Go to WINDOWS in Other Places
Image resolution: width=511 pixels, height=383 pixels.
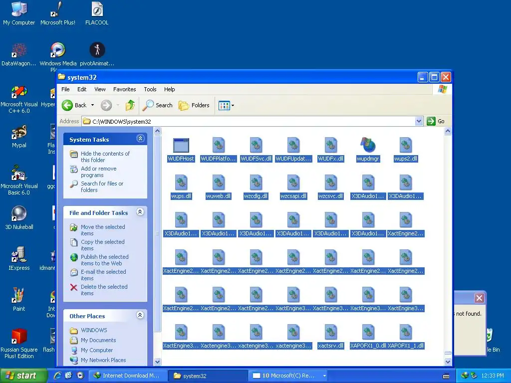pyautogui.click(x=94, y=330)
